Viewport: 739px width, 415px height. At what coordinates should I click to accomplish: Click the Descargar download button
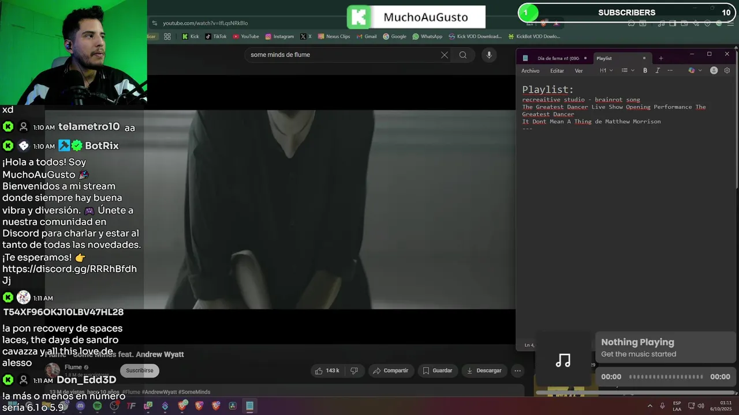point(484,371)
